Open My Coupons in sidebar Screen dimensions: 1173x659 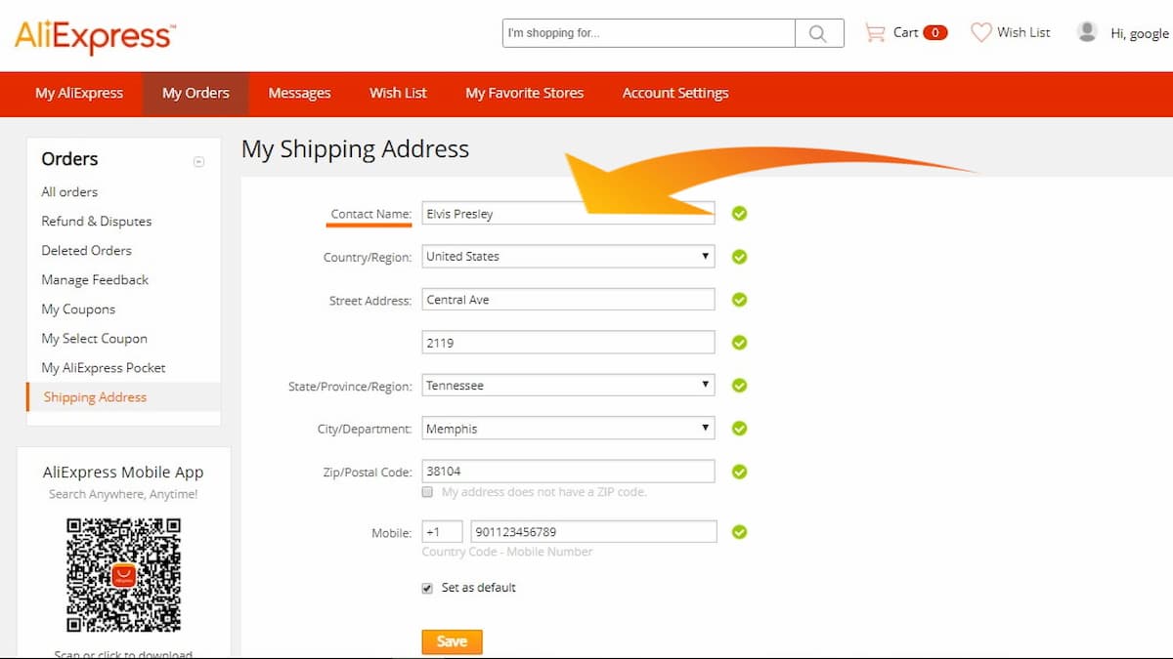pos(78,309)
